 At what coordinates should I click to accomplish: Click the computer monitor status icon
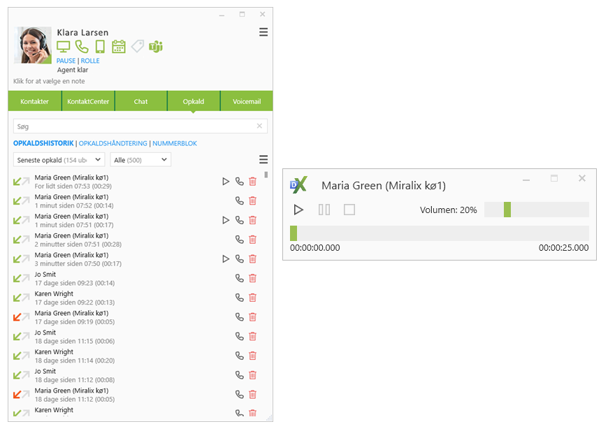click(63, 47)
